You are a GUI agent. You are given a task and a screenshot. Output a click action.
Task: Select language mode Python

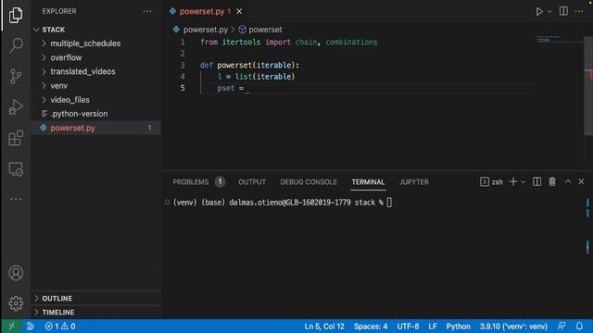[x=458, y=327]
